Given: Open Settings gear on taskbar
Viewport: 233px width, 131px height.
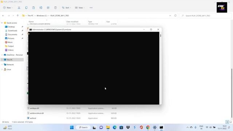Looking at the screenshot, I should click(x=155, y=127).
